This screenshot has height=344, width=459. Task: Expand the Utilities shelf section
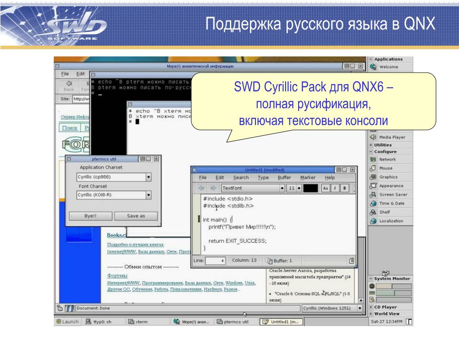coord(371,145)
